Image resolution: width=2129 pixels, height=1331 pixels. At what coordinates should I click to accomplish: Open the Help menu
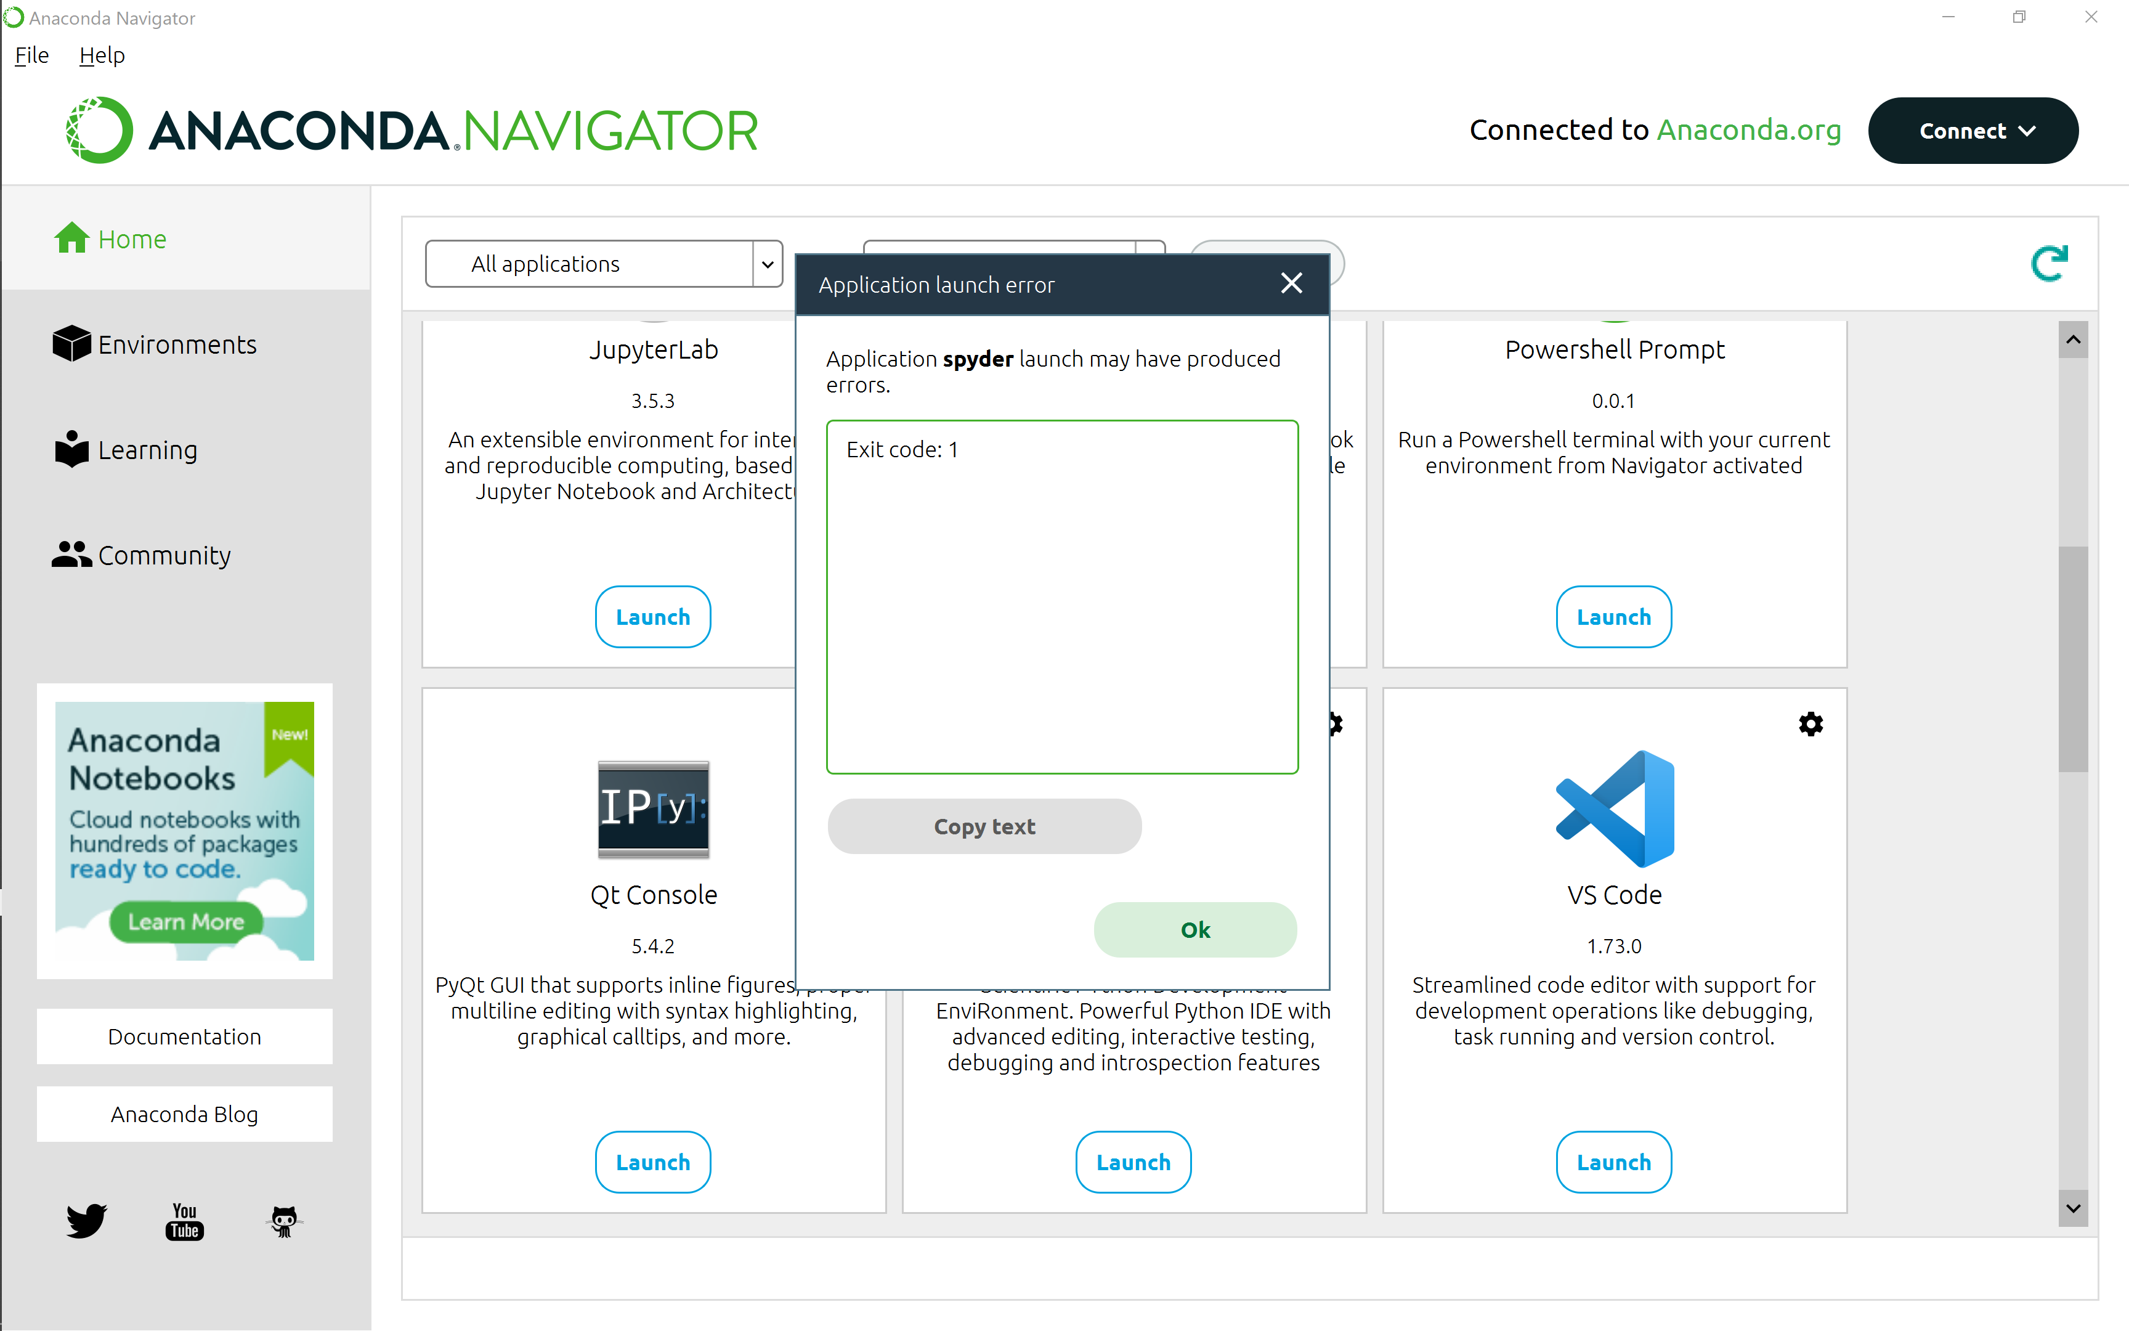pos(102,55)
